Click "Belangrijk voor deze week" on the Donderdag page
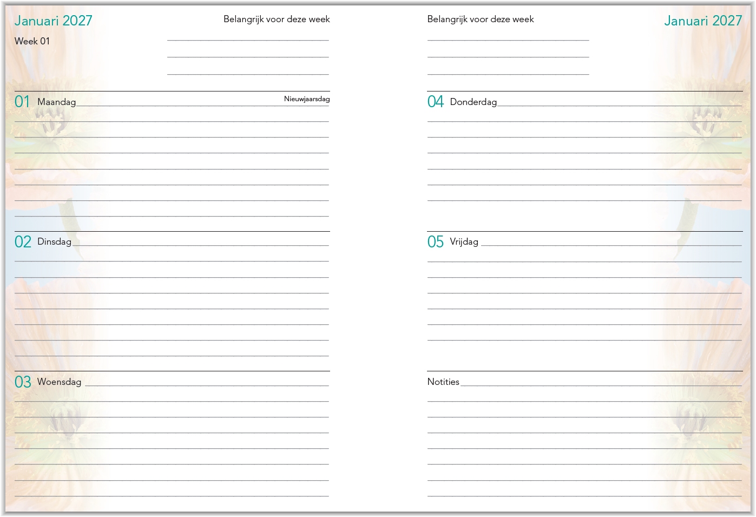 pyautogui.click(x=481, y=19)
